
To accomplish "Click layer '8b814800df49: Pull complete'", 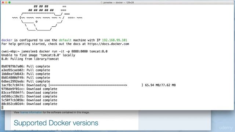I will 26,77.
